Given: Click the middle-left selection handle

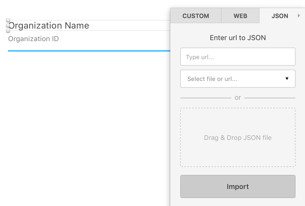Looking at the screenshot, I should click(x=8, y=25).
